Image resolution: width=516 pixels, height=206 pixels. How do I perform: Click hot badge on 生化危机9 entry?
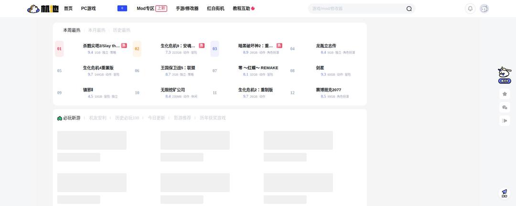click(x=202, y=46)
